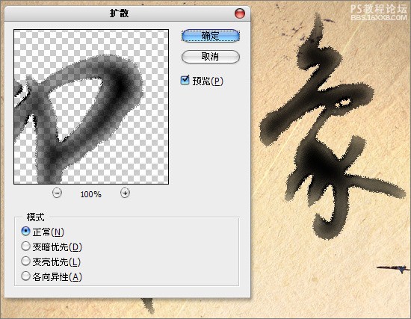
Task: Click the 正常(N) label text
Action: click(49, 232)
